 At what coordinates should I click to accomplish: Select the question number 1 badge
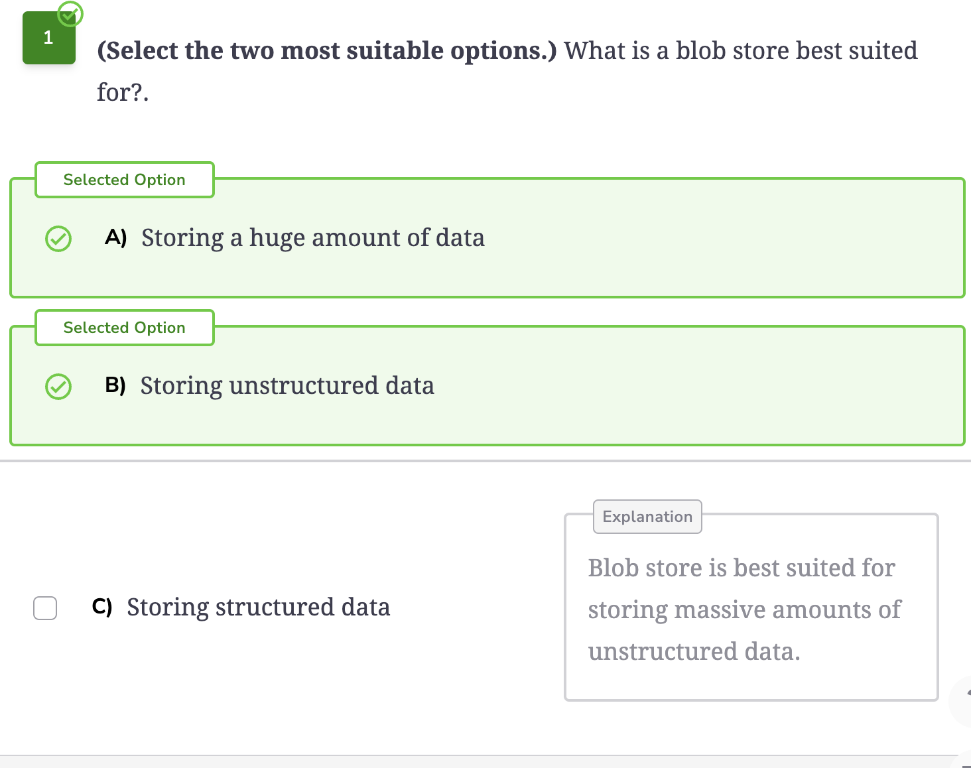click(x=49, y=38)
